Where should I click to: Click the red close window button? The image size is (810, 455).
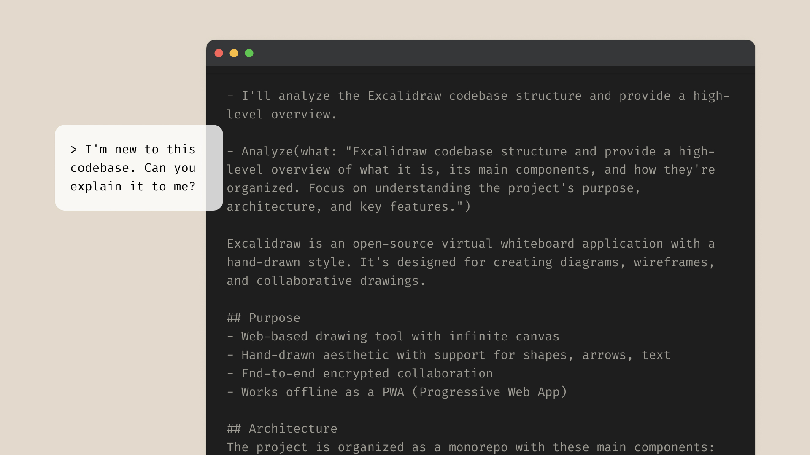click(219, 53)
